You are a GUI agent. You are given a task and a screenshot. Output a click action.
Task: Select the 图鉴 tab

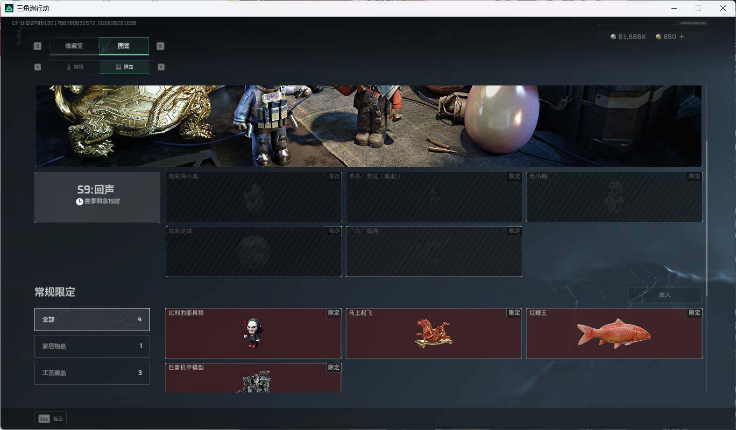(124, 46)
